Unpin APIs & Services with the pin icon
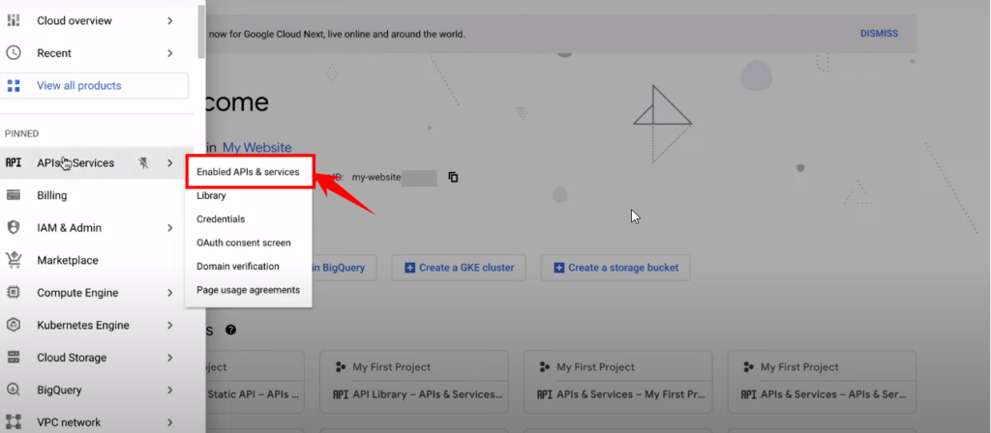This screenshot has width=991, height=433. (x=144, y=162)
